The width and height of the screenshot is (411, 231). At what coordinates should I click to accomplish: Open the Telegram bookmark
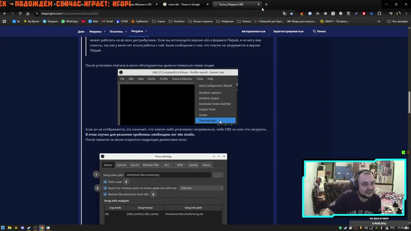coord(50,21)
